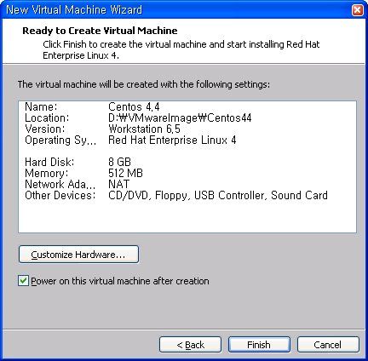
Task: Select the Name value Centos 4.4
Action: click(134, 107)
